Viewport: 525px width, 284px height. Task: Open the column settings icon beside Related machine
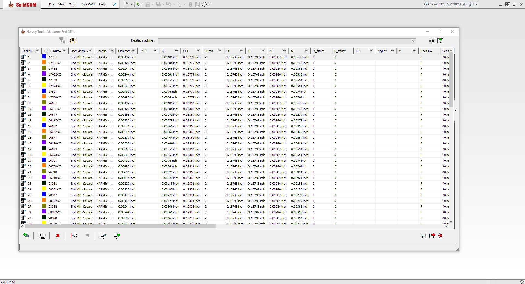[432, 40]
